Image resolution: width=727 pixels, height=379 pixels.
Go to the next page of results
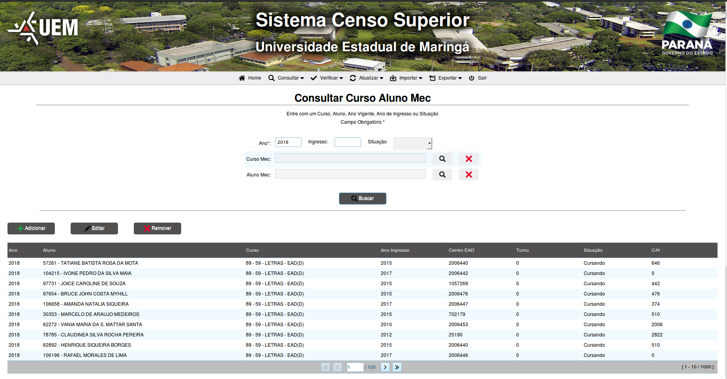tap(385, 367)
